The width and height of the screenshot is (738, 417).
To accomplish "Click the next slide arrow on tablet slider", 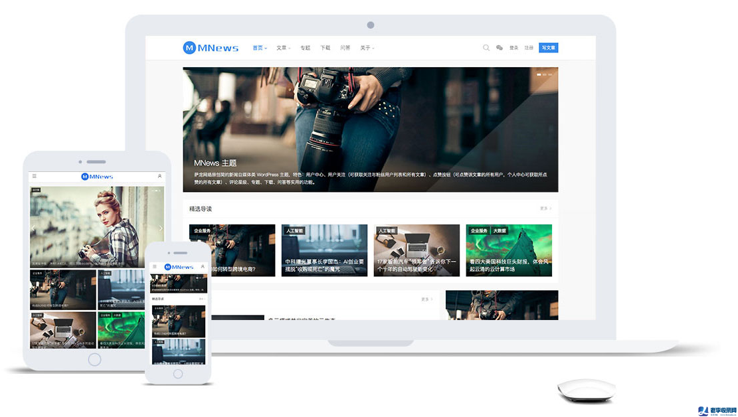I will coord(160,228).
